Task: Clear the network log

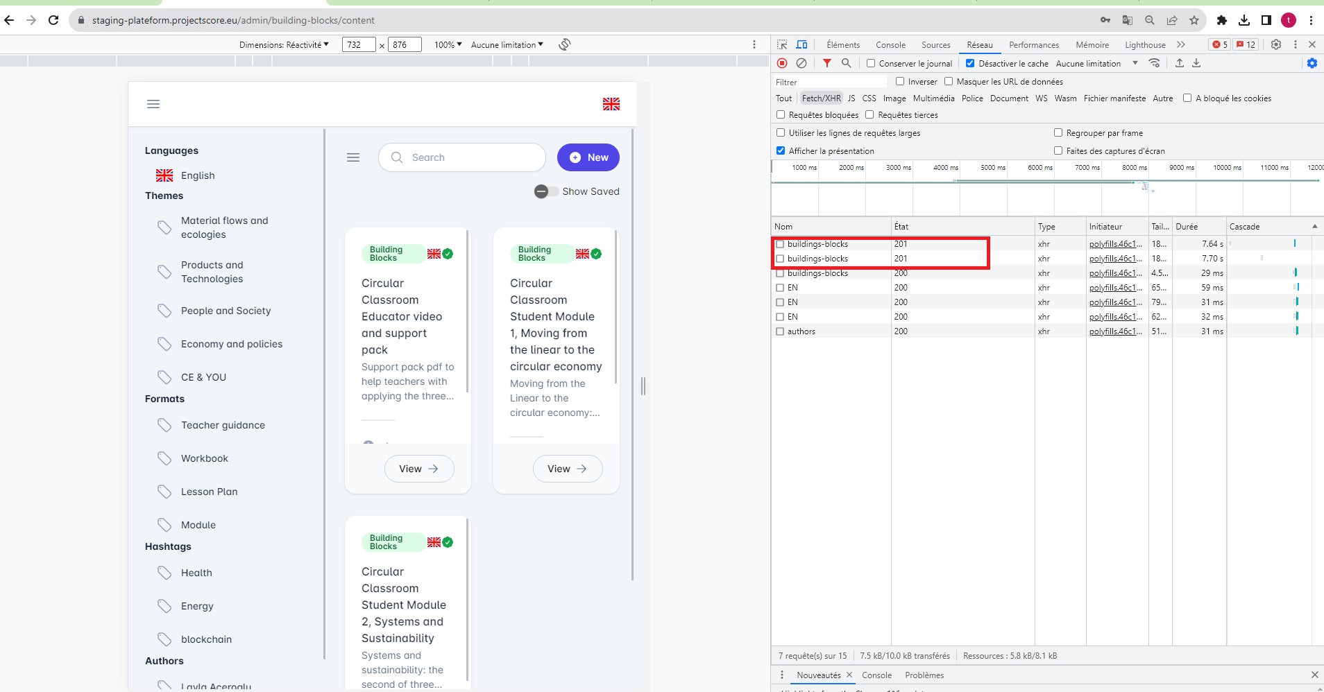Action: tap(801, 63)
